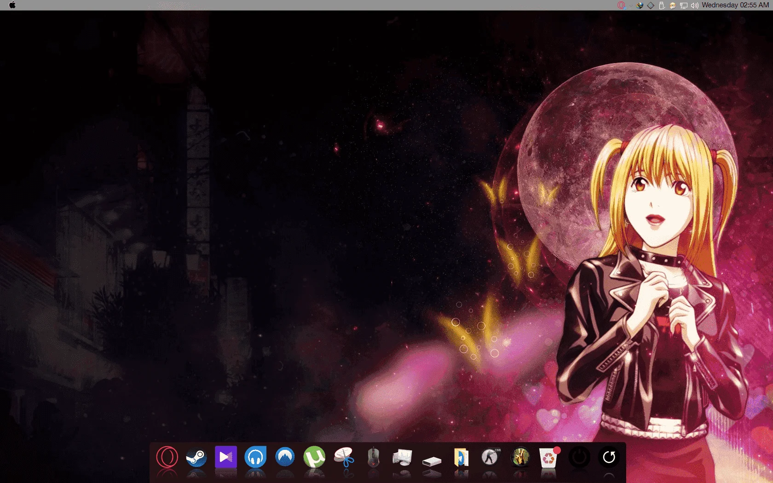Open the Recycle Bin in the dock
The image size is (773, 483).
pyautogui.click(x=549, y=457)
